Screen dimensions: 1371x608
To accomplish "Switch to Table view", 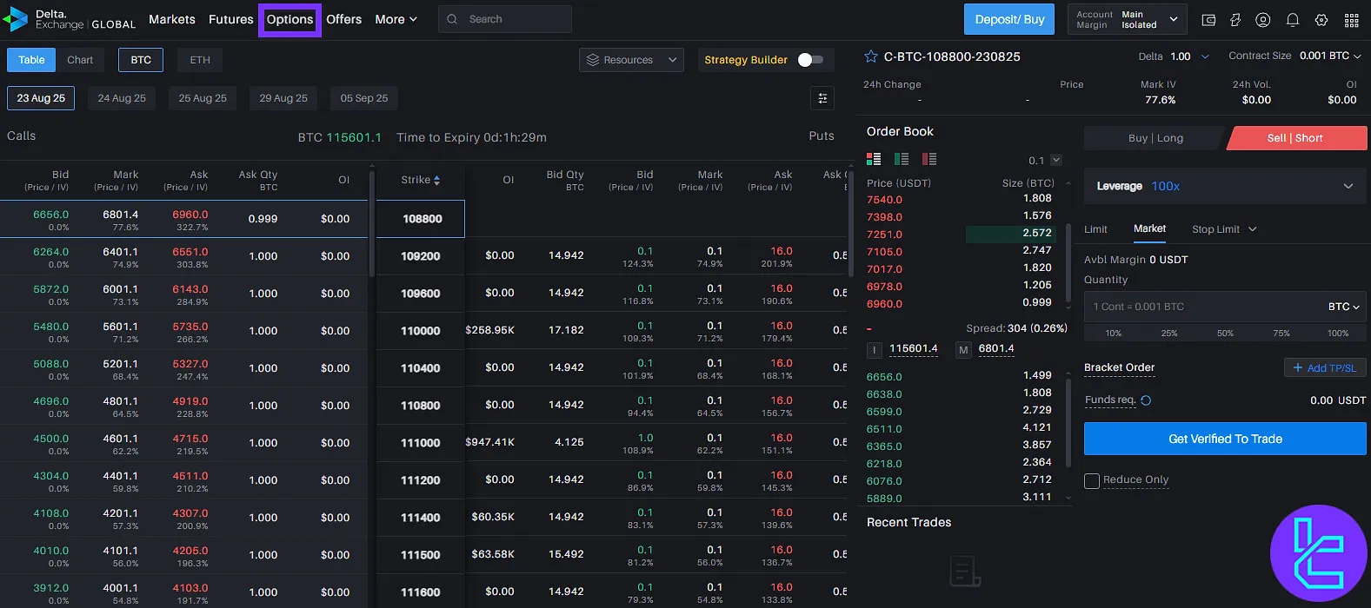I will pos(31,60).
